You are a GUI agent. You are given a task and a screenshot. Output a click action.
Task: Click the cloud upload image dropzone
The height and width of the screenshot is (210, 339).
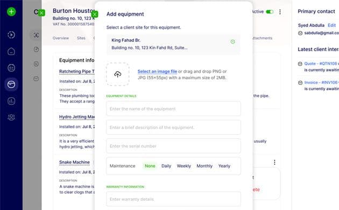pos(118,74)
